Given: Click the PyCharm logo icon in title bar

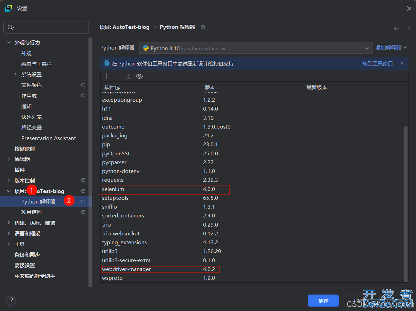Looking at the screenshot, I should tap(8, 8).
